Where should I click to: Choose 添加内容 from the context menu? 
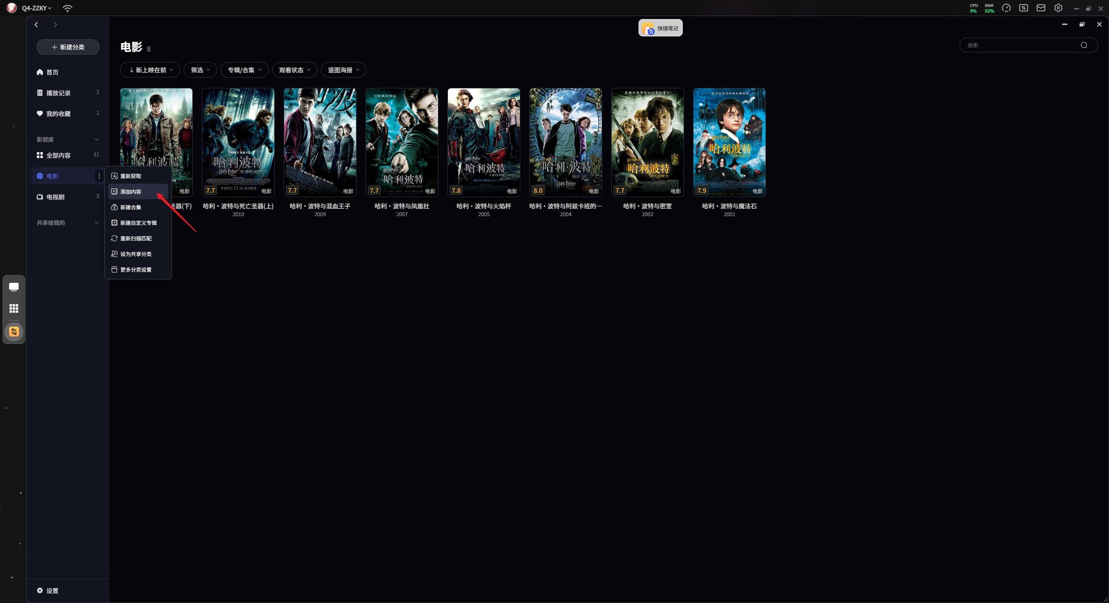138,191
